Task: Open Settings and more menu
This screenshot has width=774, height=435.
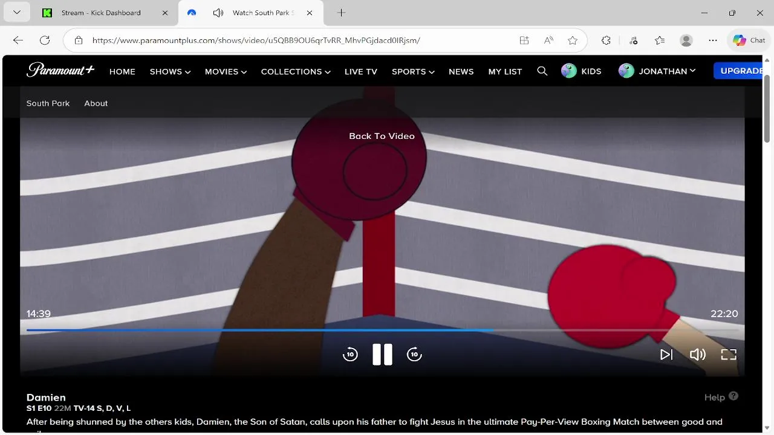Action: point(713,40)
